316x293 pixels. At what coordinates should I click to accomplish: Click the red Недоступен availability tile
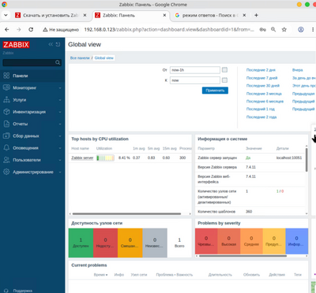tap(105, 243)
